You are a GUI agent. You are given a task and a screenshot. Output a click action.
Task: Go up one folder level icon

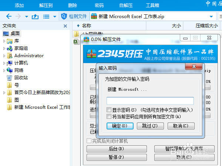coord(35,17)
